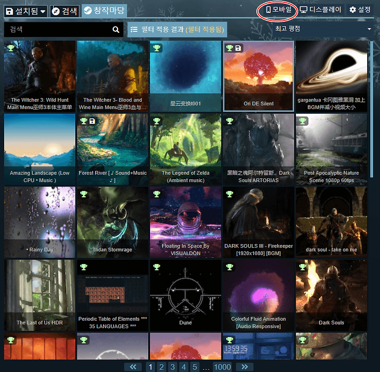
Task: Click trophy icon on Dark Souls ARTORIAS
Action: [x=229, y=121]
